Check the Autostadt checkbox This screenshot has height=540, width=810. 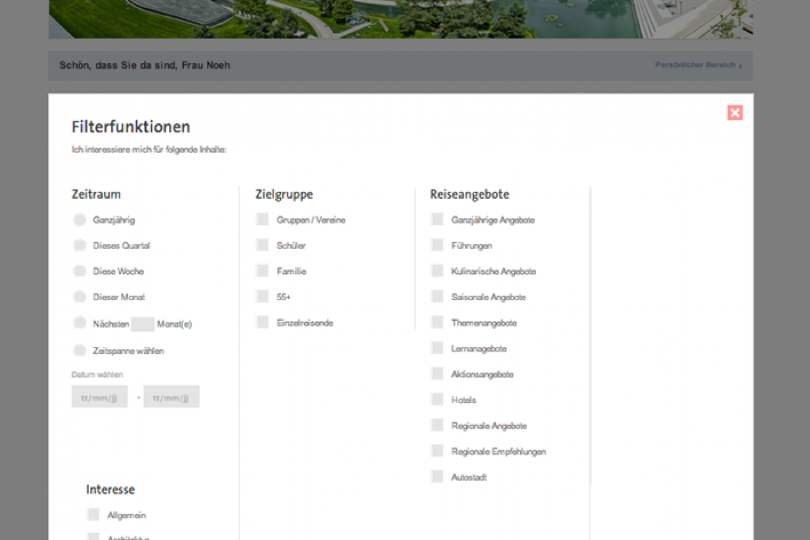[x=437, y=476]
